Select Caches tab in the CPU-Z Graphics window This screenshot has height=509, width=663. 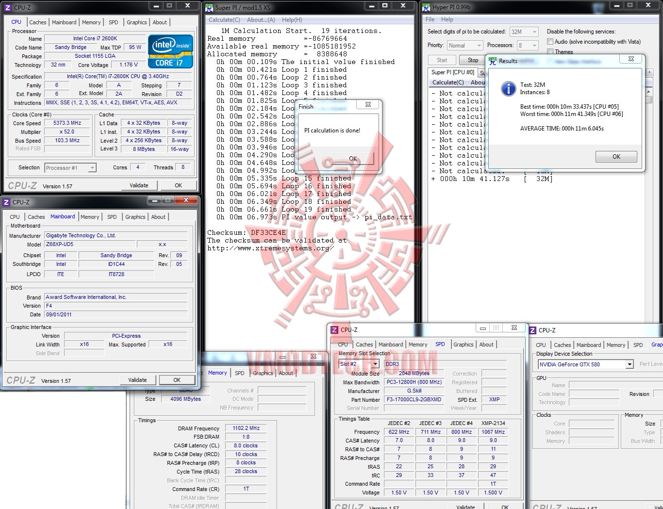coord(563,345)
